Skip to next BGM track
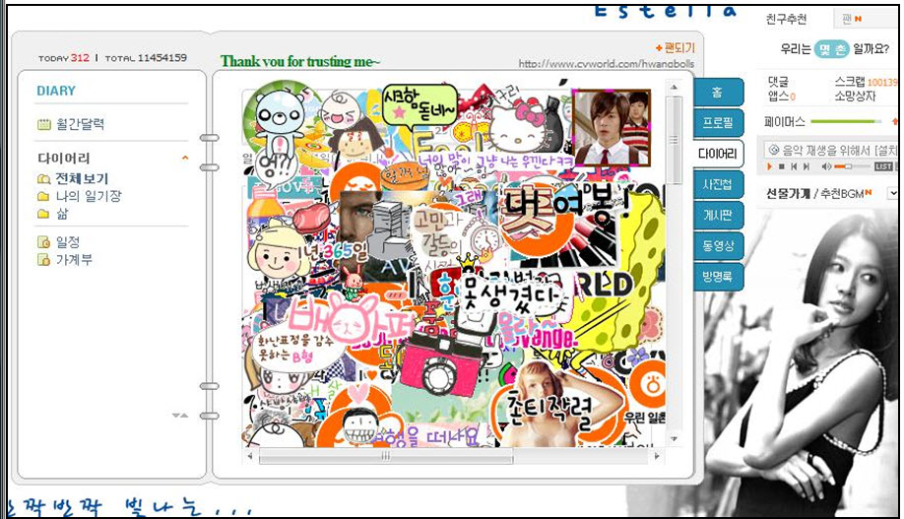Screen dimensions: 904x519 [x=807, y=166]
